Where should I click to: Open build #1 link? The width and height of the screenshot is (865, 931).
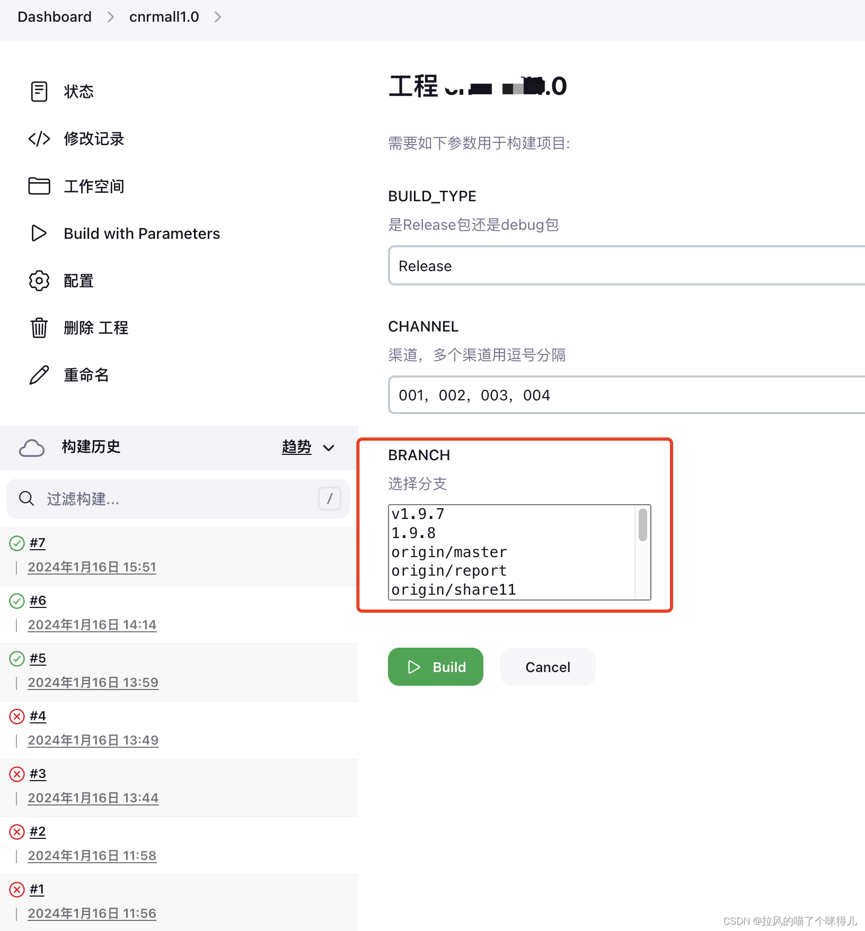37,889
